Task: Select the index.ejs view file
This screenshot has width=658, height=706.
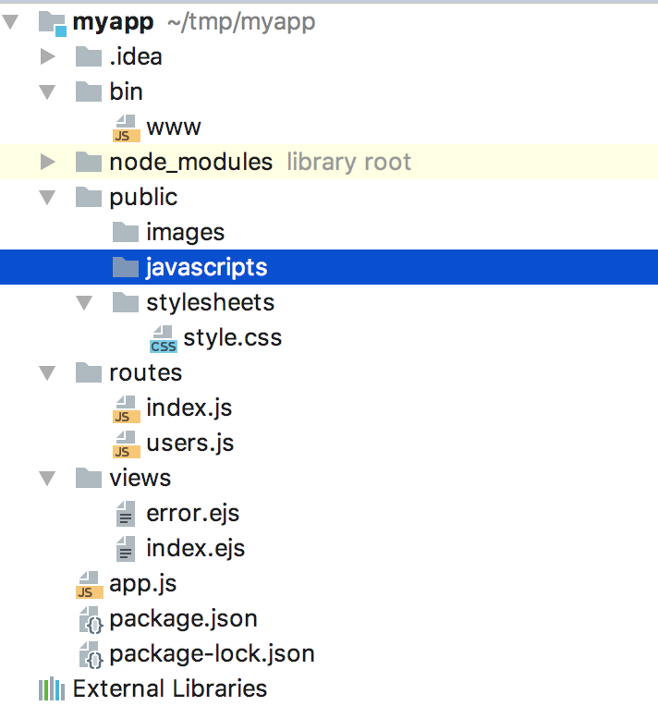Action: click(x=195, y=549)
